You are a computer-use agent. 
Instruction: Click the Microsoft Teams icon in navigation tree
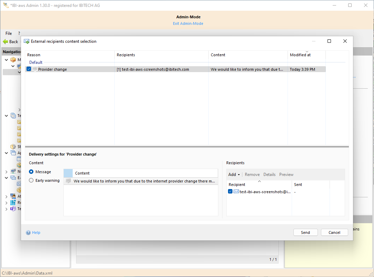pyautogui.click(x=13, y=209)
